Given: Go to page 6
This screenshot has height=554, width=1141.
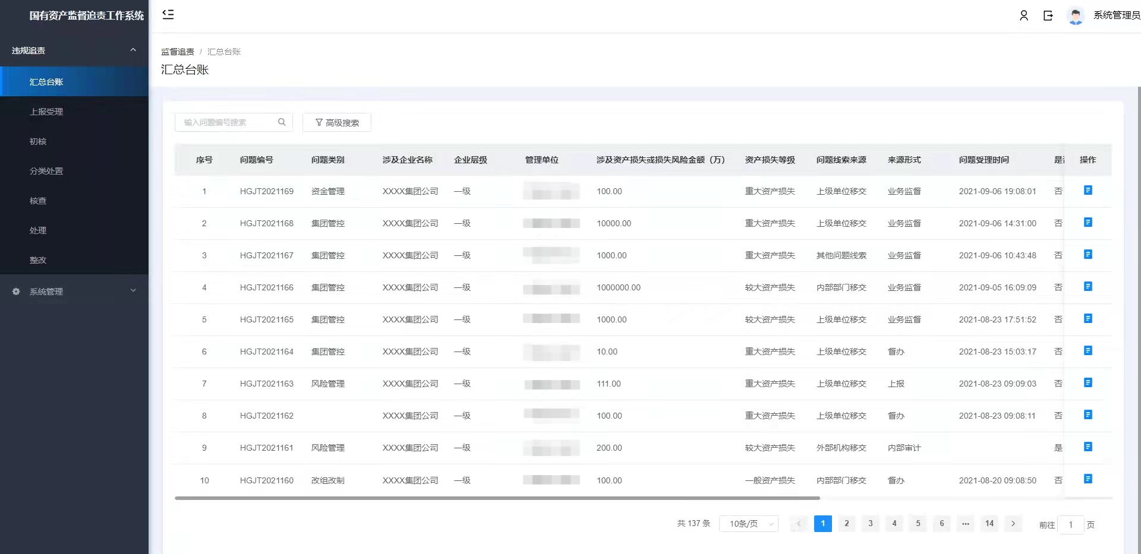Looking at the screenshot, I should pos(942,524).
